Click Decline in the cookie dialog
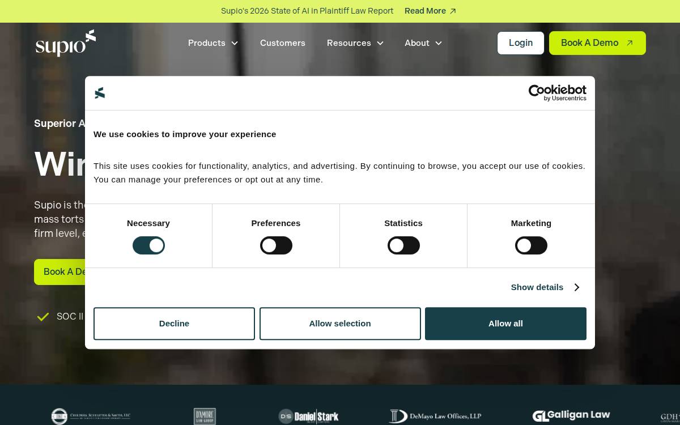Screen dimensions: 680x425 tap(174, 324)
